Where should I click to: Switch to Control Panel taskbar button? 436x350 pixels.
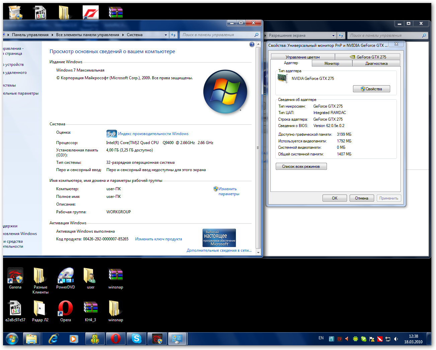177,339
